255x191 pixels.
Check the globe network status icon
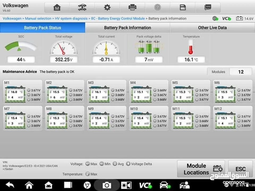click(x=215, y=19)
